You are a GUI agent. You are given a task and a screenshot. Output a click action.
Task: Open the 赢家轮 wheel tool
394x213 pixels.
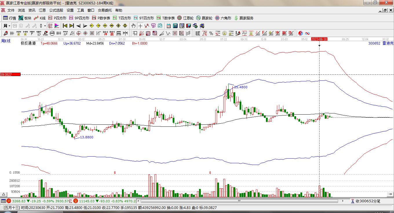204,18
